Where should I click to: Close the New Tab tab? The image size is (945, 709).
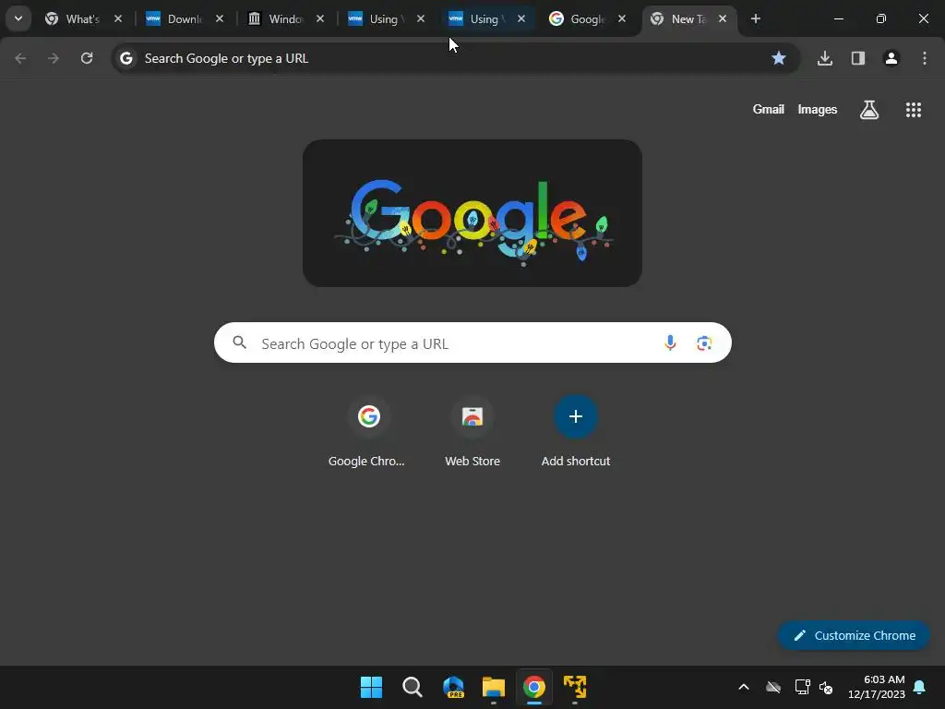tap(723, 18)
